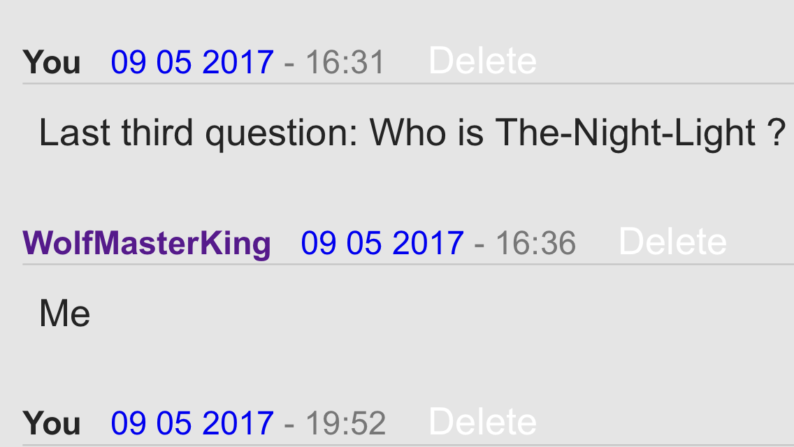Click the words 'Last third' in the message

tap(116, 133)
